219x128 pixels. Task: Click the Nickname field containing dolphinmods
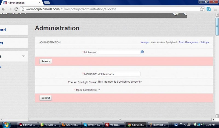[119, 74]
